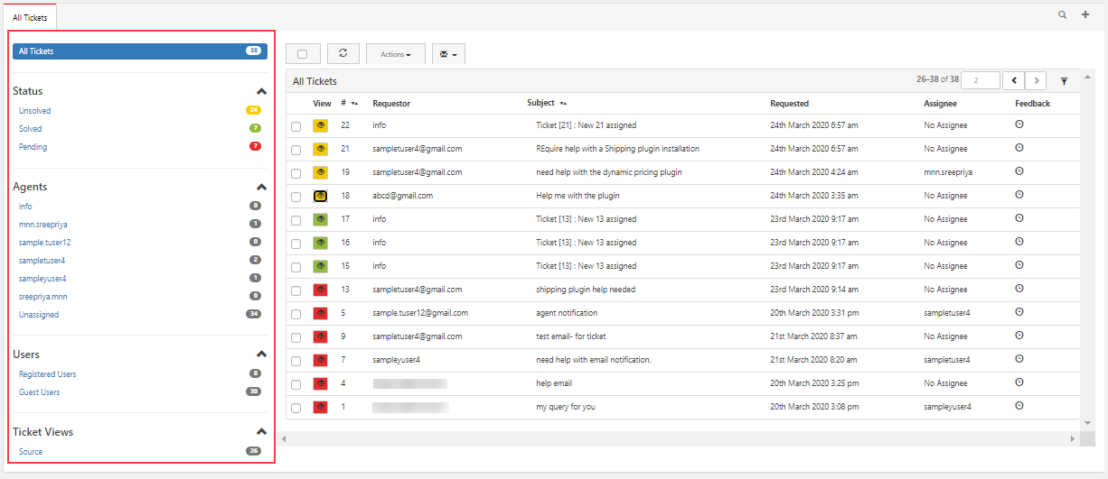Open view eye icon for ticket 22
Viewport: 1108px width, 479px height.
pyautogui.click(x=320, y=125)
